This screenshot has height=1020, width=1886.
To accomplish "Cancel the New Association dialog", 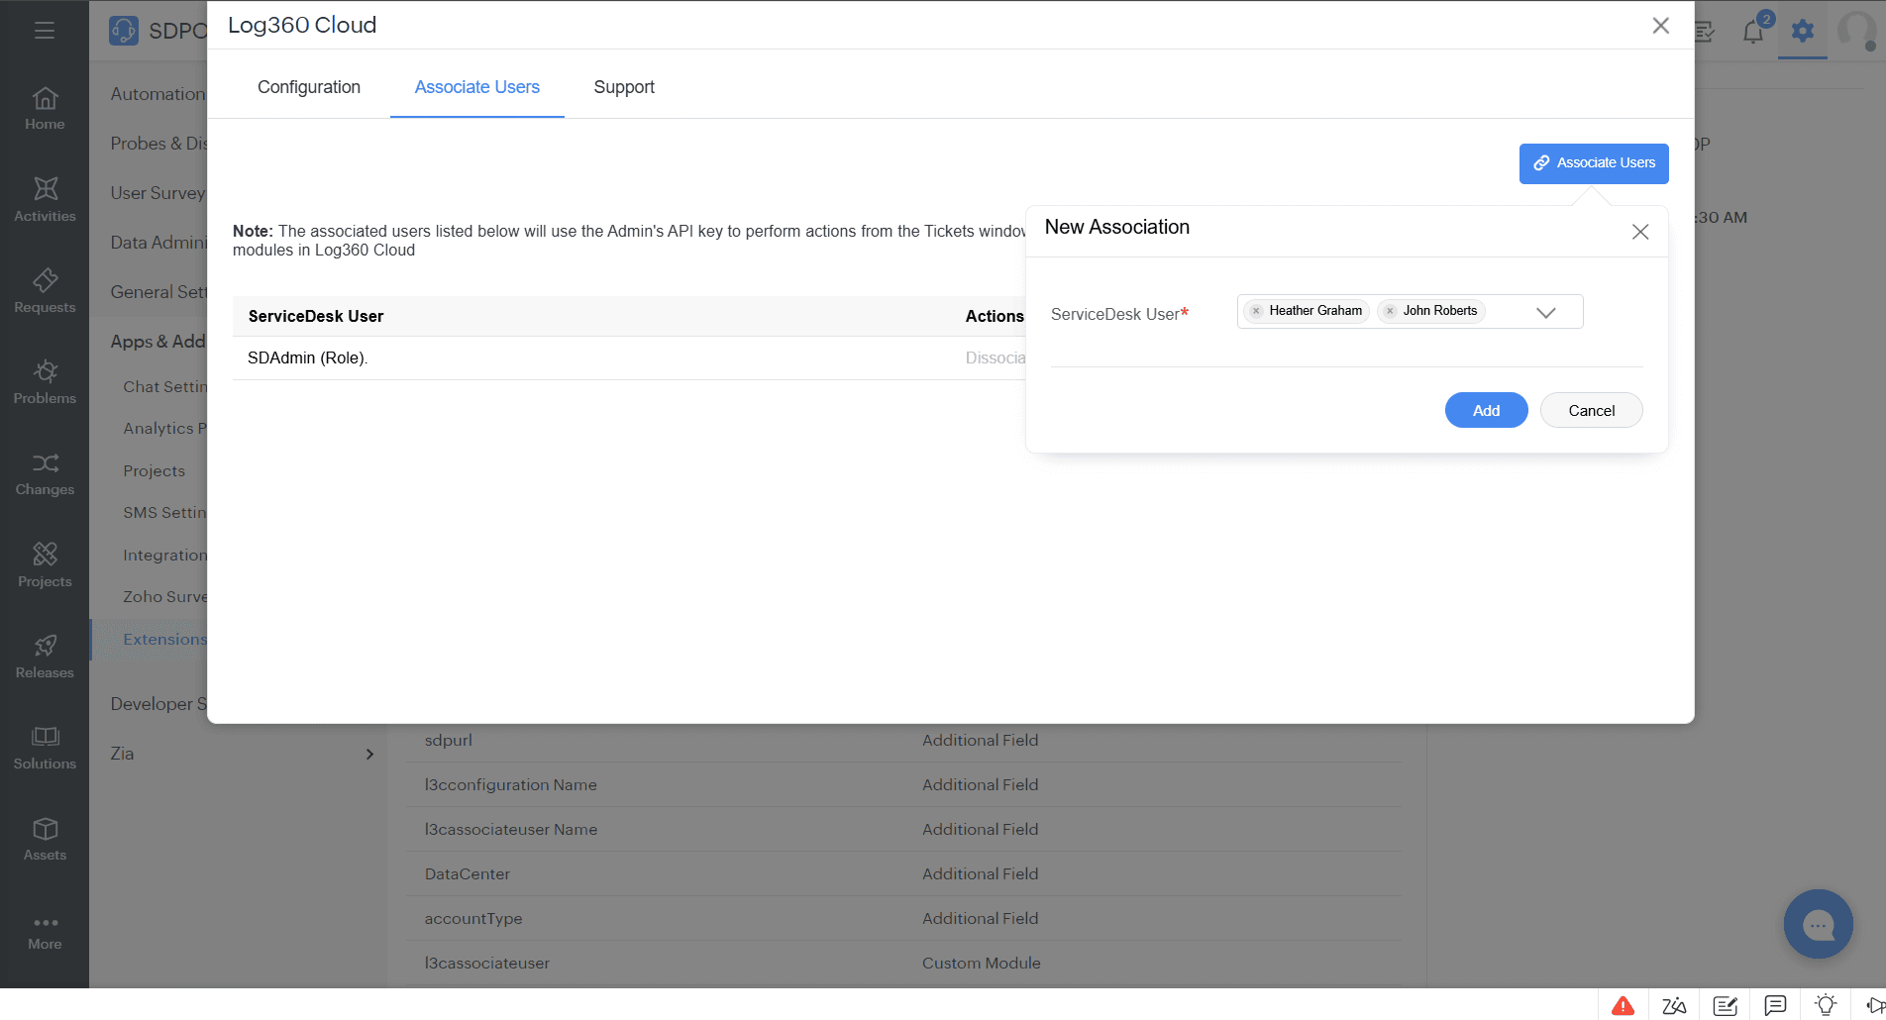I will coord(1591,410).
